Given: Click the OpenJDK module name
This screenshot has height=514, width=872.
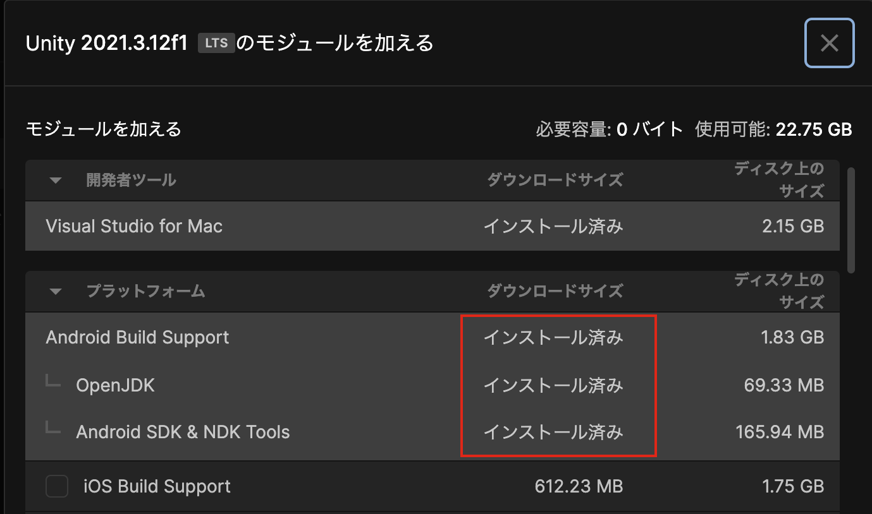Looking at the screenshot, I should click(x=115, y=385).
